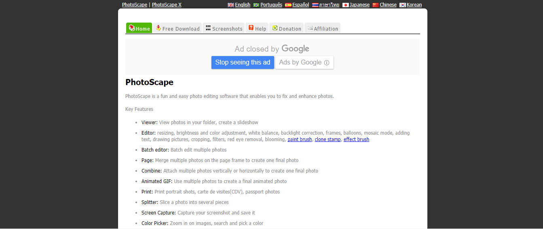Click the Ads by Google button

pos(300,62)
